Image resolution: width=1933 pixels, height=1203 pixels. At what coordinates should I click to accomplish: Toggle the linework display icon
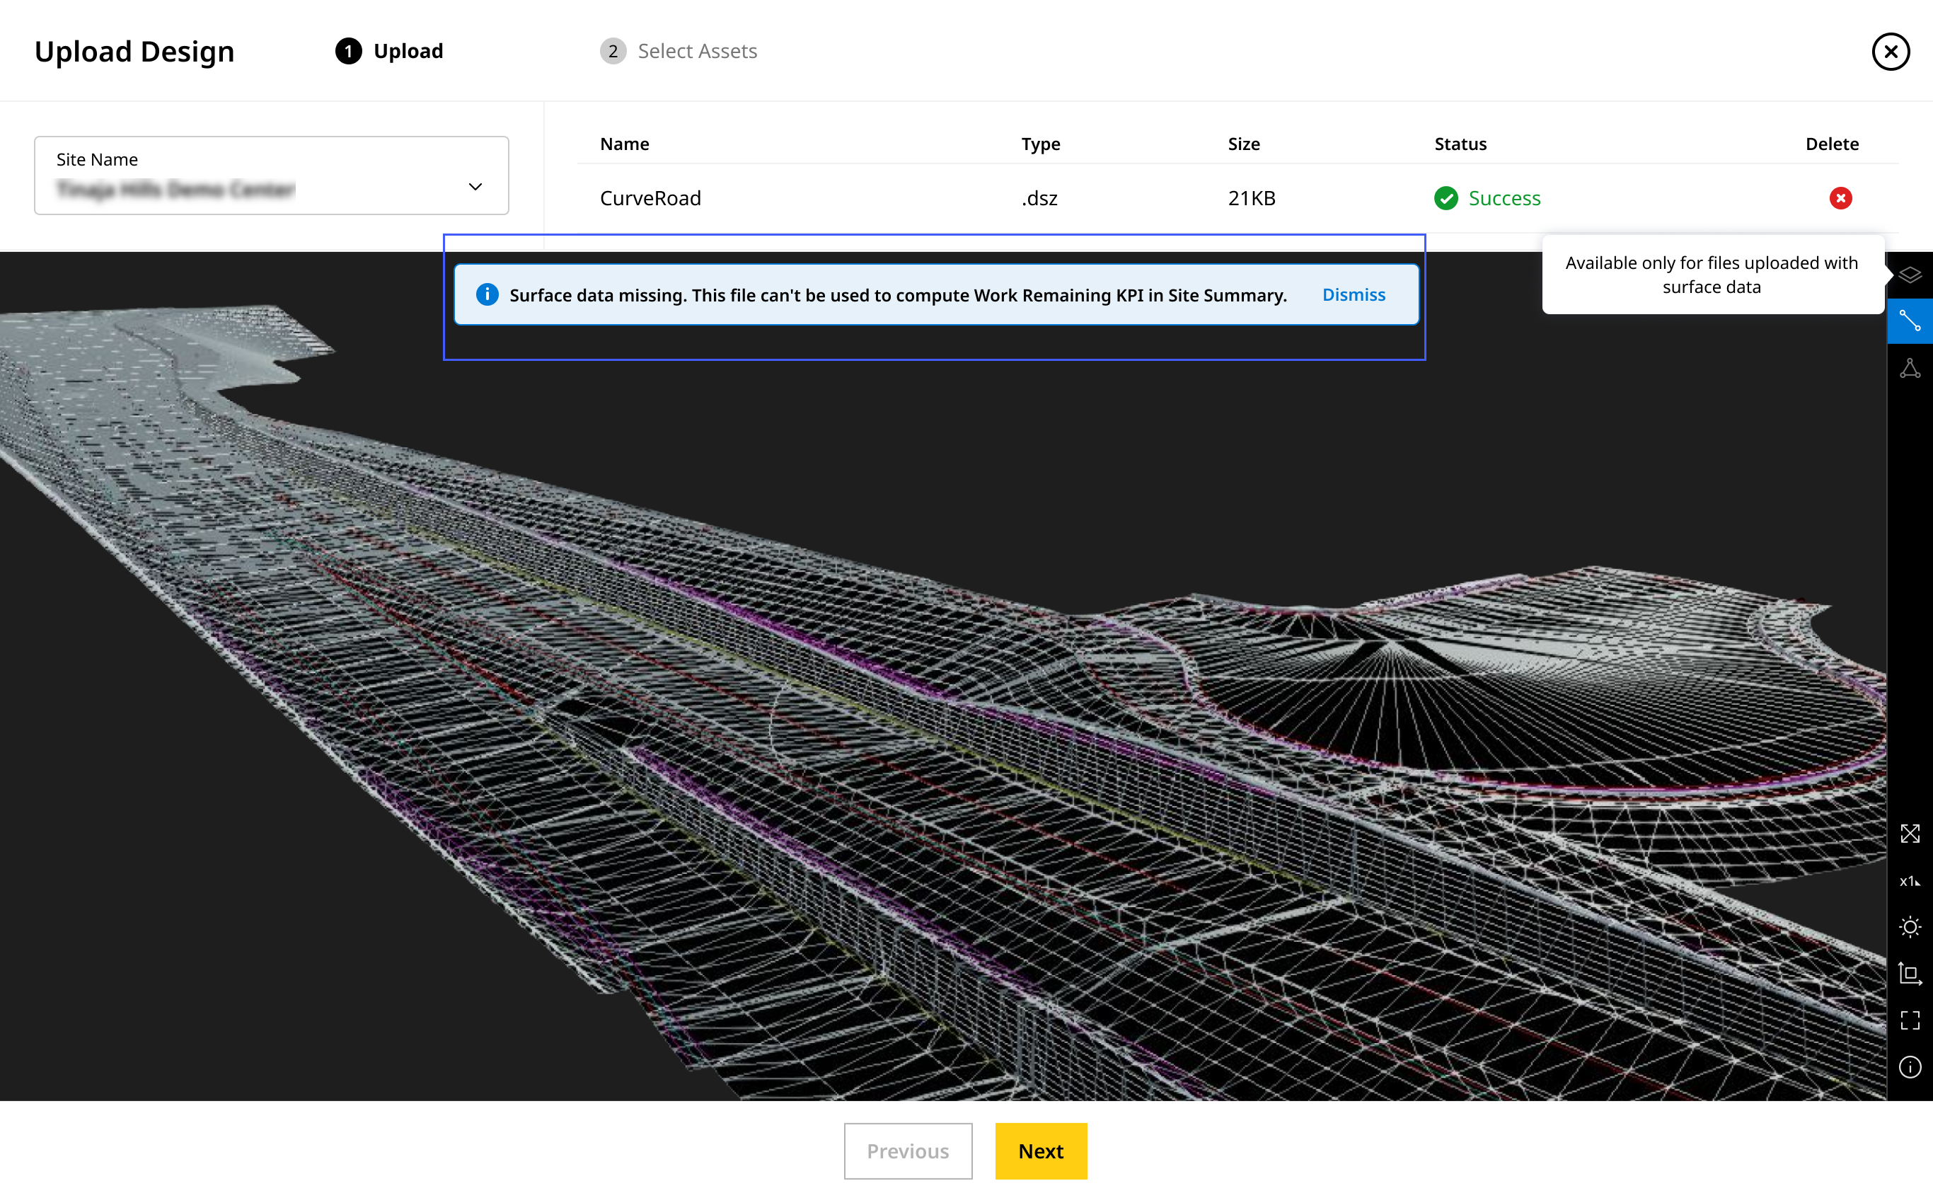point(1909,321)
